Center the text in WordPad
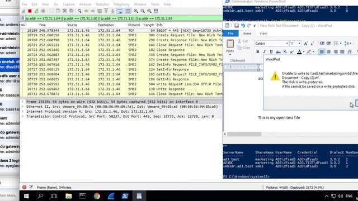This screenshot has height=201, width=358. point(328,52)
